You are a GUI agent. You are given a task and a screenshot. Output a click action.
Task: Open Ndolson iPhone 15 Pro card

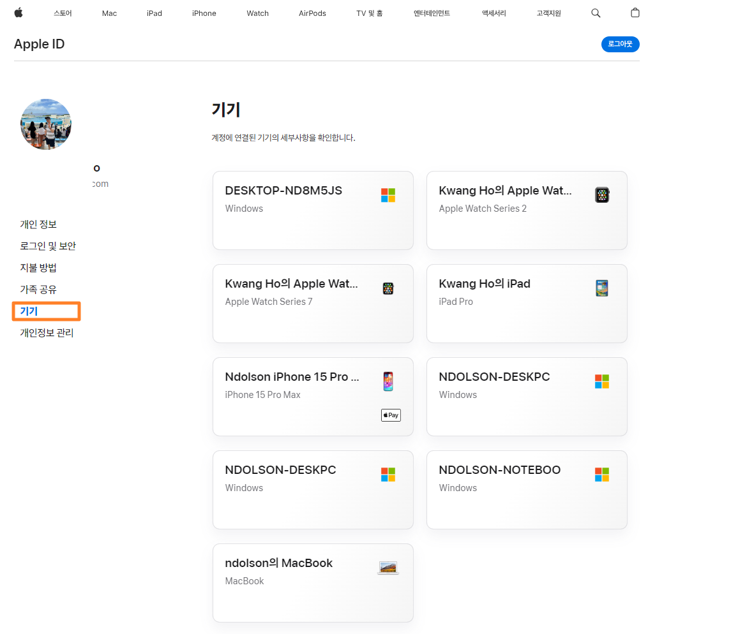(313, 397)
